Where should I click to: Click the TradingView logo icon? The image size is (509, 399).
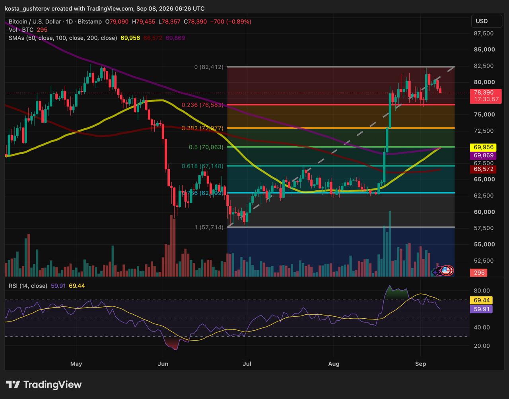click(x=13, y=384)
